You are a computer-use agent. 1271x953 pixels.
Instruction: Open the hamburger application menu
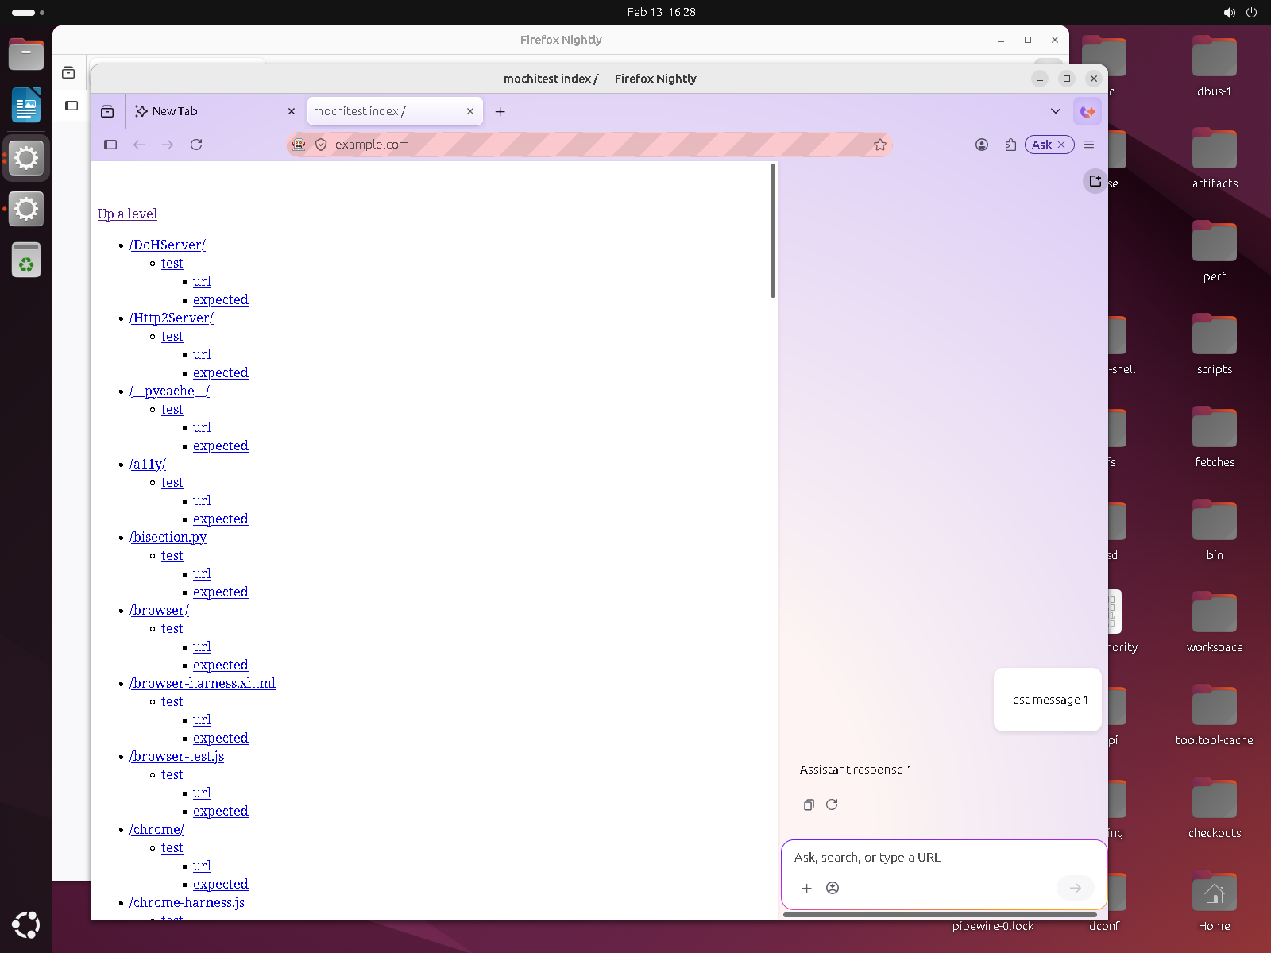coord(1089,145)
